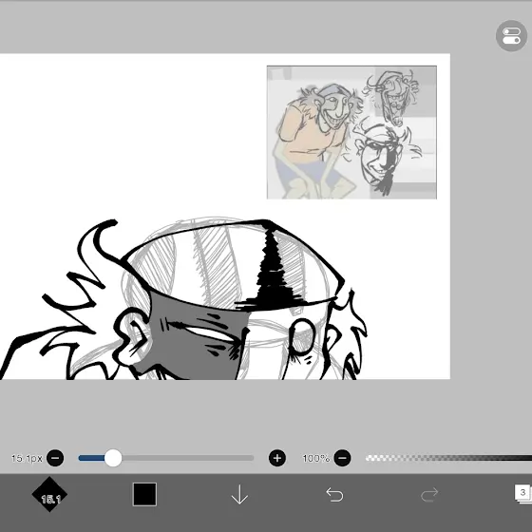Viewport: 532px width, 532px height.
Task: Decrease opacity with the minus beside 100%
Action: pyautogui.click(x=342, y=458)
